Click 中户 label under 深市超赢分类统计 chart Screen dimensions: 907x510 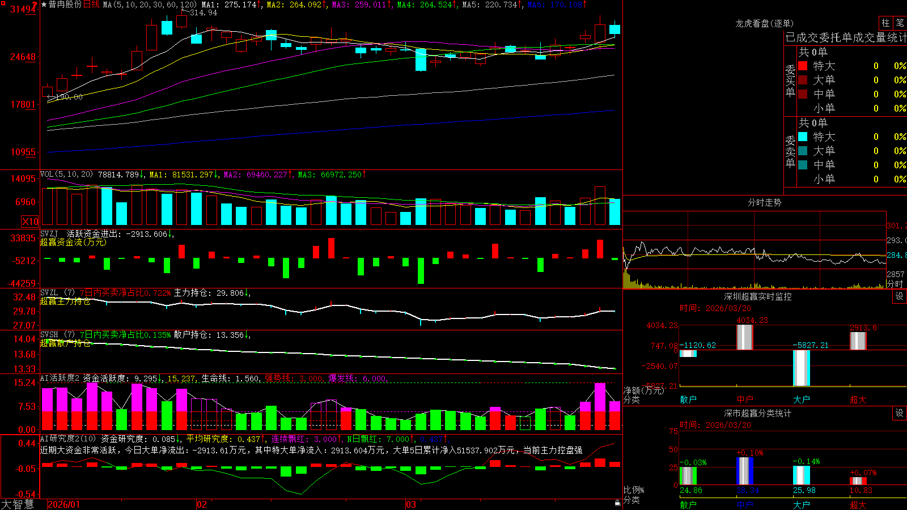point(745,504)
